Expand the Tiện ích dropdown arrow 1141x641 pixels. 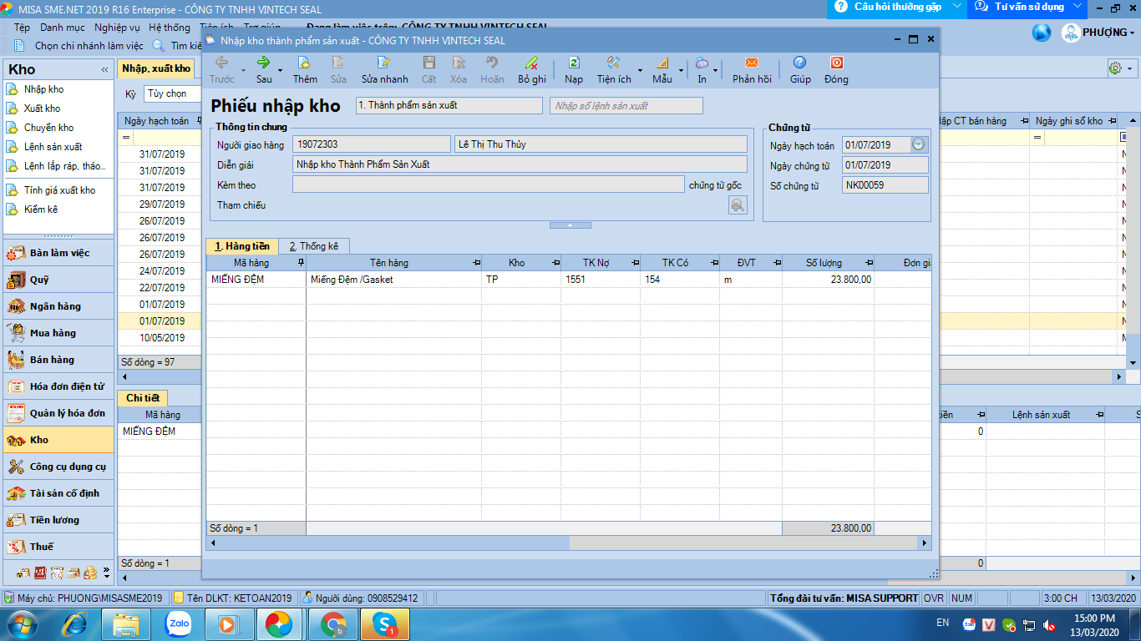pos(640,70)
